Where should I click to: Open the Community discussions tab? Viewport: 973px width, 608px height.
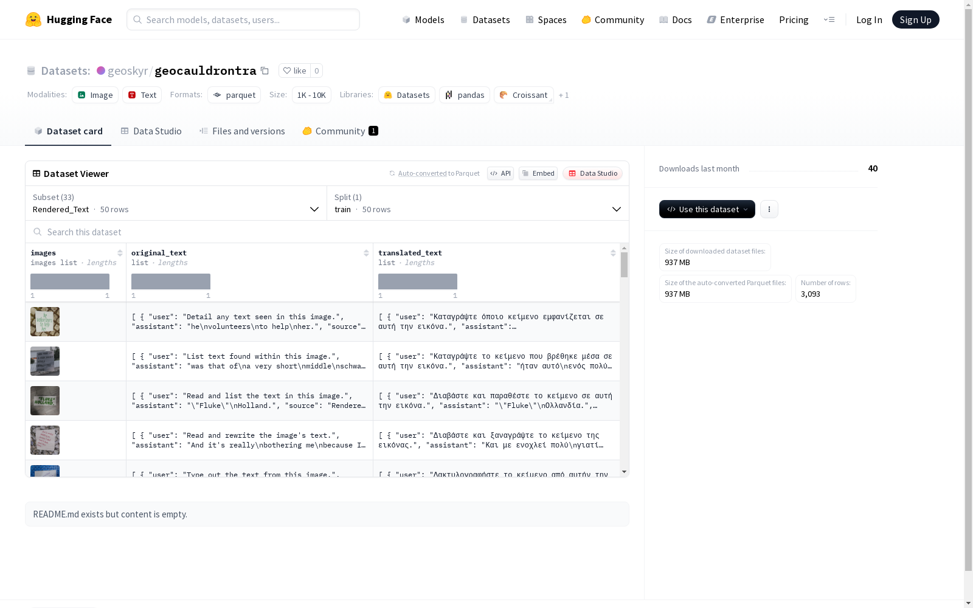coord(340,131)
